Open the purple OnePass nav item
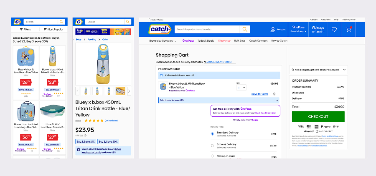This screenshot has height=176, width=376. click(x=188, y=41)
